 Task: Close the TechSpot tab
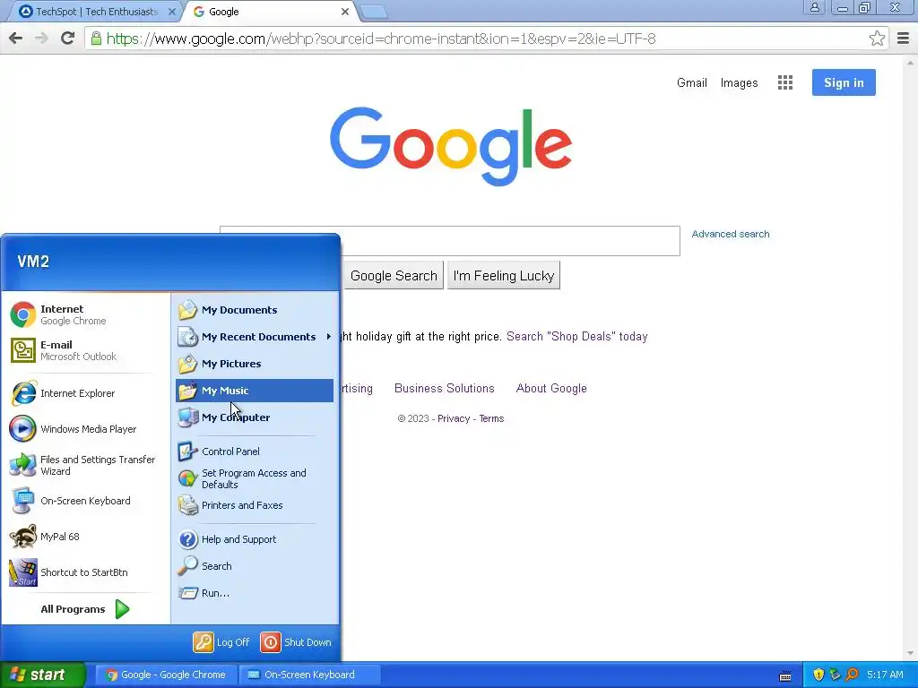[171, 11]
